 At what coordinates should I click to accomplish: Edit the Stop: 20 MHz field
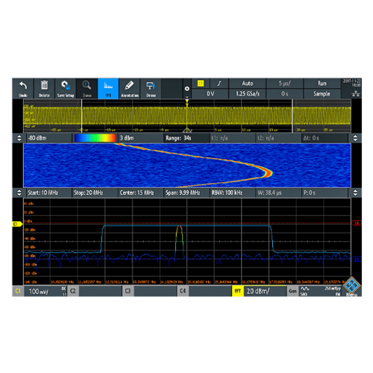click(95, 192)
